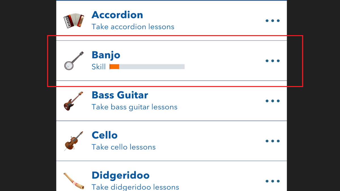Select the Didgeridoo title
Viewport: 340px width, 191px height.
(121, 175)
